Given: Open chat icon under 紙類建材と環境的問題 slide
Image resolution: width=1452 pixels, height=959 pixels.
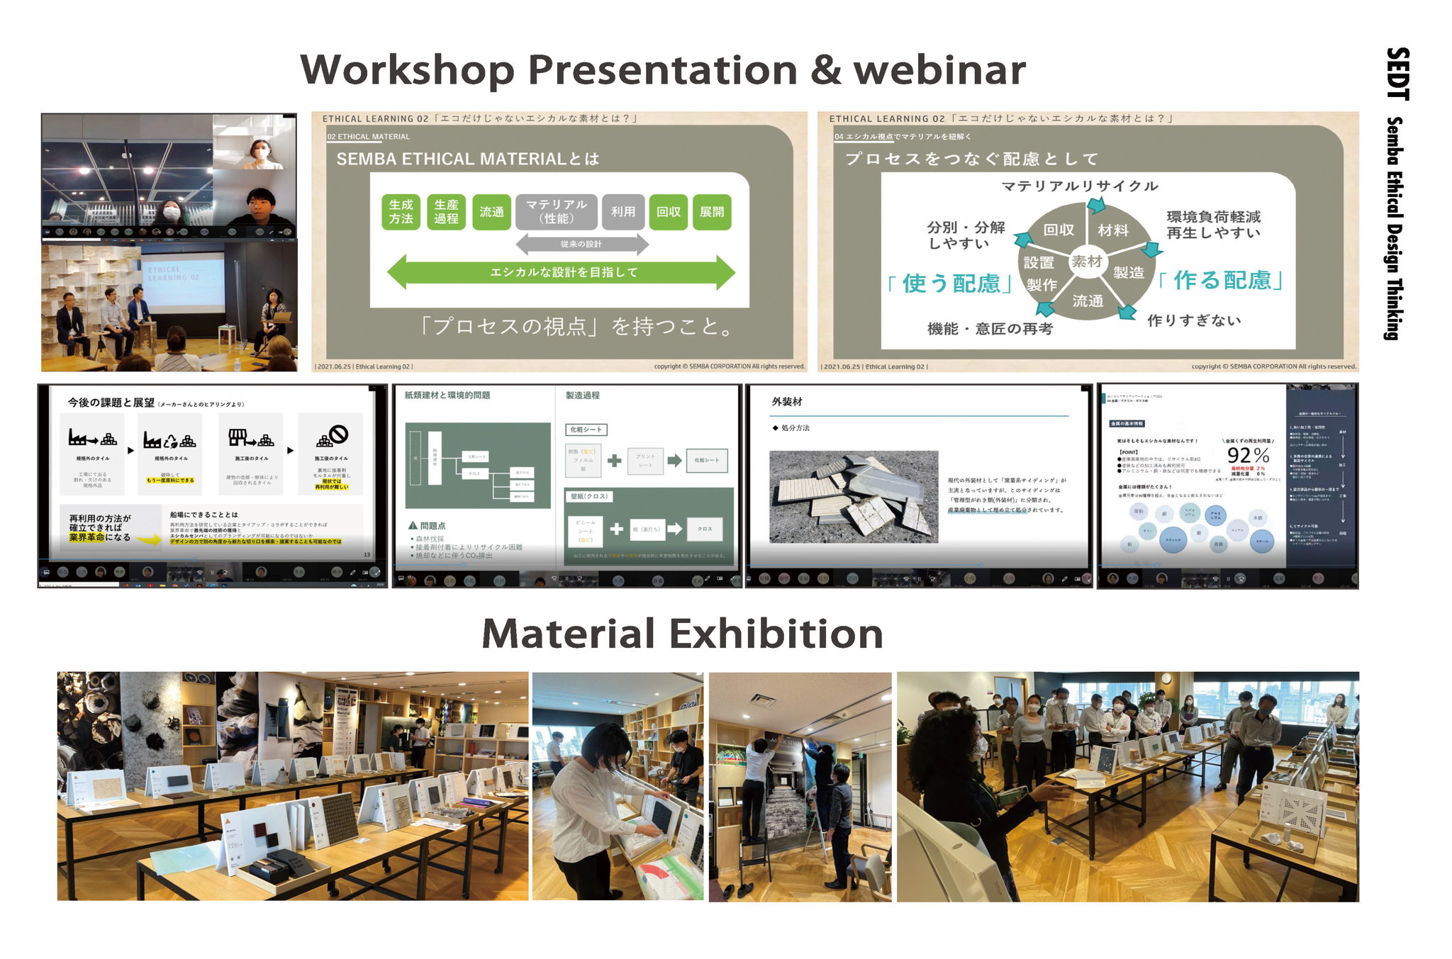Looking at the screenshot, I should 401,578.
